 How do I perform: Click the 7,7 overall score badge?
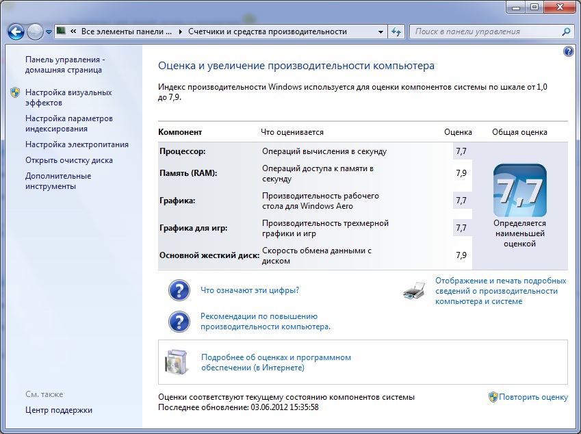[x=519, y=190]
